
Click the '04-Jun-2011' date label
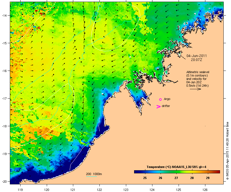(x=197, y=56)
